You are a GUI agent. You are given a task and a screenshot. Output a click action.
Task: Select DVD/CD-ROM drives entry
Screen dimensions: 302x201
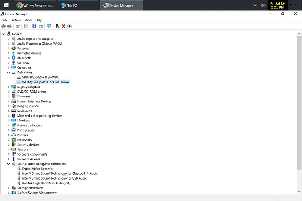pos(32,92)
